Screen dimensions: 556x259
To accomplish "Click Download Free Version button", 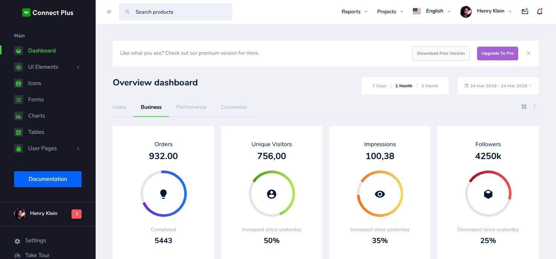I will coord(441,53).
